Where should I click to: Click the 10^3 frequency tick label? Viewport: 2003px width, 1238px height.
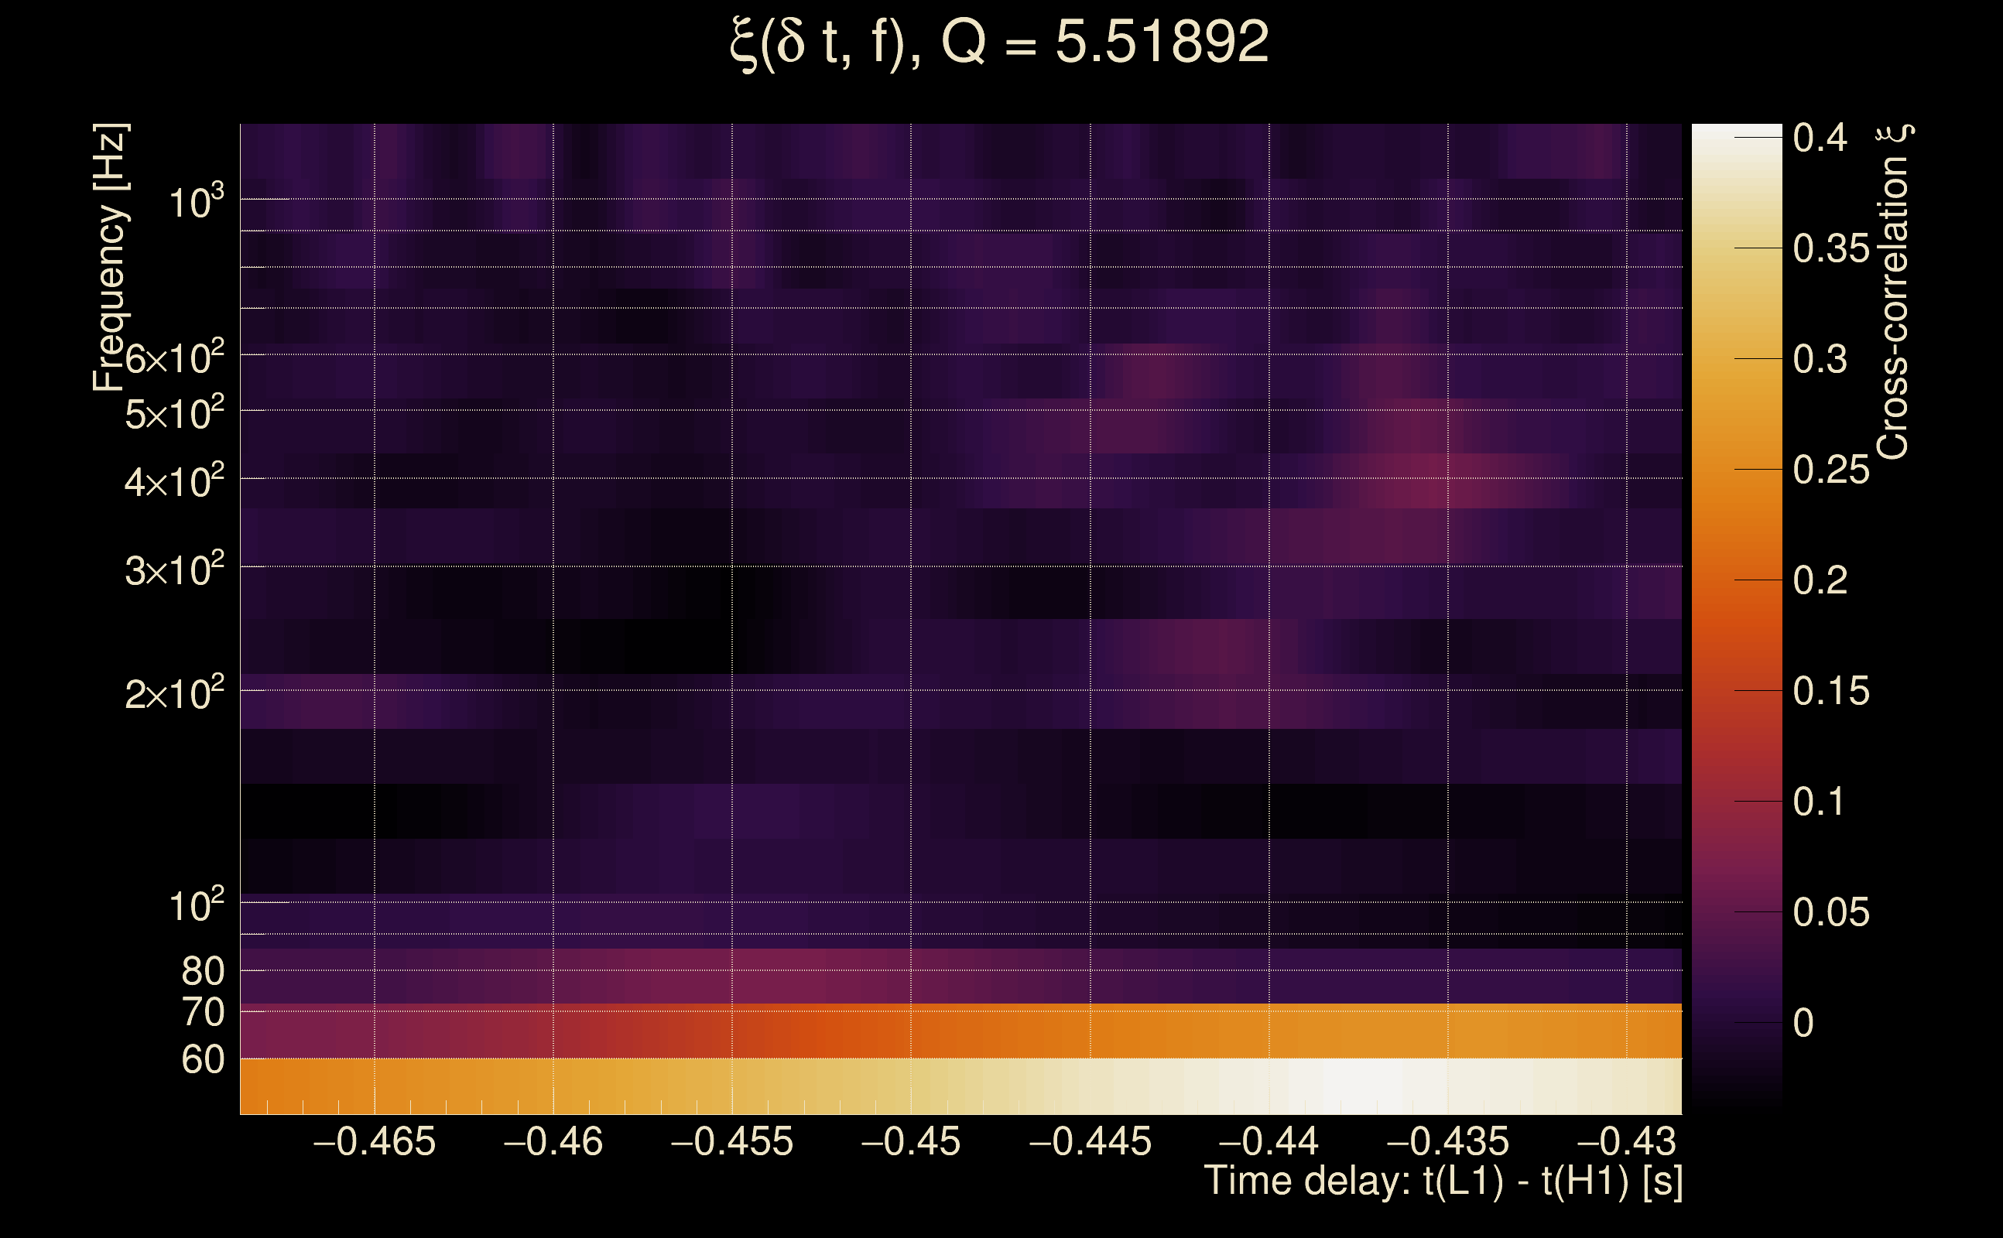pyautogui.click(x=195, y=201)
